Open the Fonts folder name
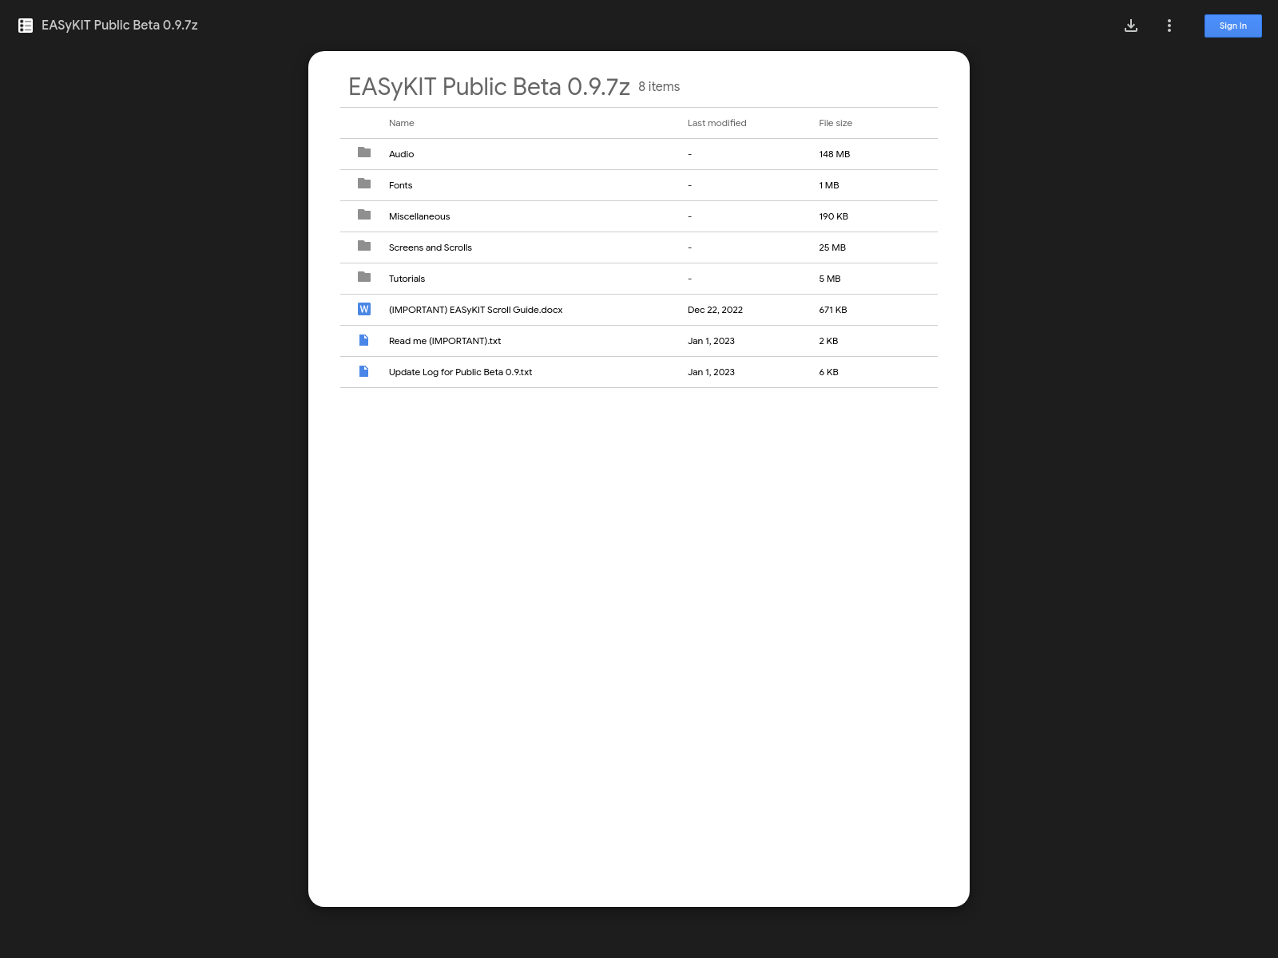 [400, 185]
